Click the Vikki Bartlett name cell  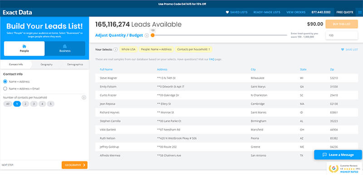pyautogui.click(x=108, y=130)
